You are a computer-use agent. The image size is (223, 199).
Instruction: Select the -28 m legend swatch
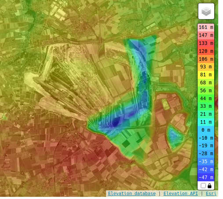pyautogui.click(x=206, y=153)
